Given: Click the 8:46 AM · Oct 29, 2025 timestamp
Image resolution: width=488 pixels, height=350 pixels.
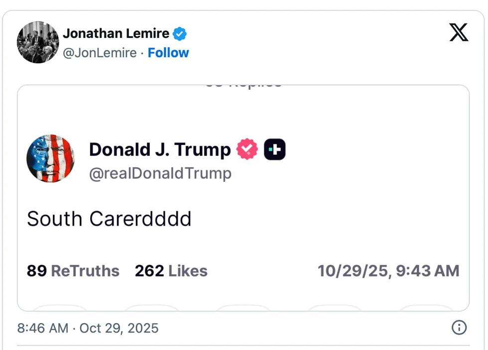Looking at the screenshot, I should point(88,328).
